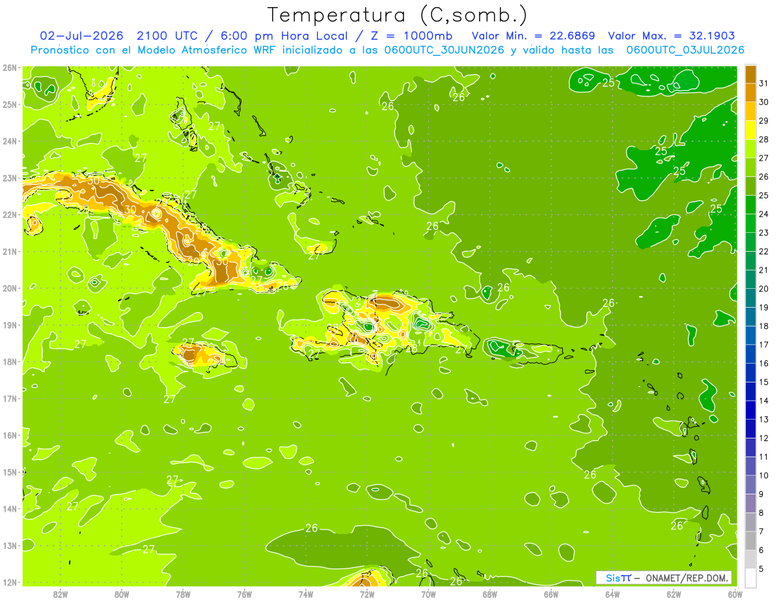Click the colorbar scale label '24'
This screenshot has width=781, height=603.
(763, 214)
